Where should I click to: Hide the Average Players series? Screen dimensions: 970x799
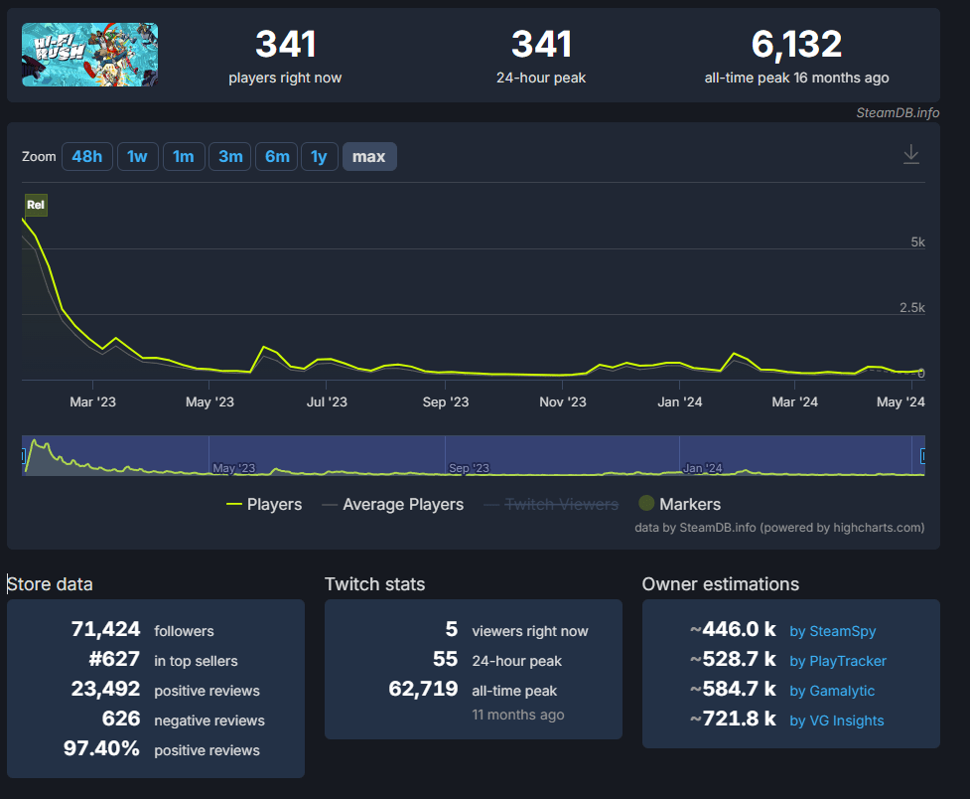point(392,505)
